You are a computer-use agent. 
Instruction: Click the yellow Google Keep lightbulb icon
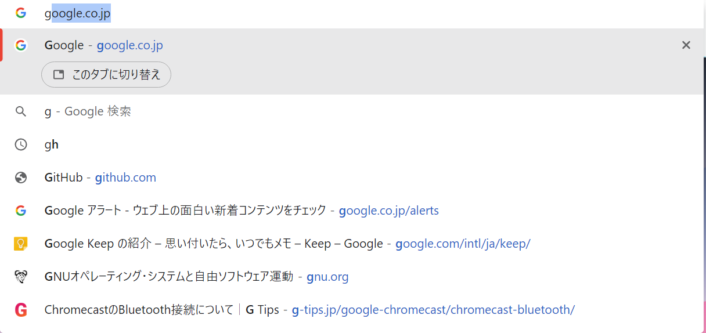point(21,244)
